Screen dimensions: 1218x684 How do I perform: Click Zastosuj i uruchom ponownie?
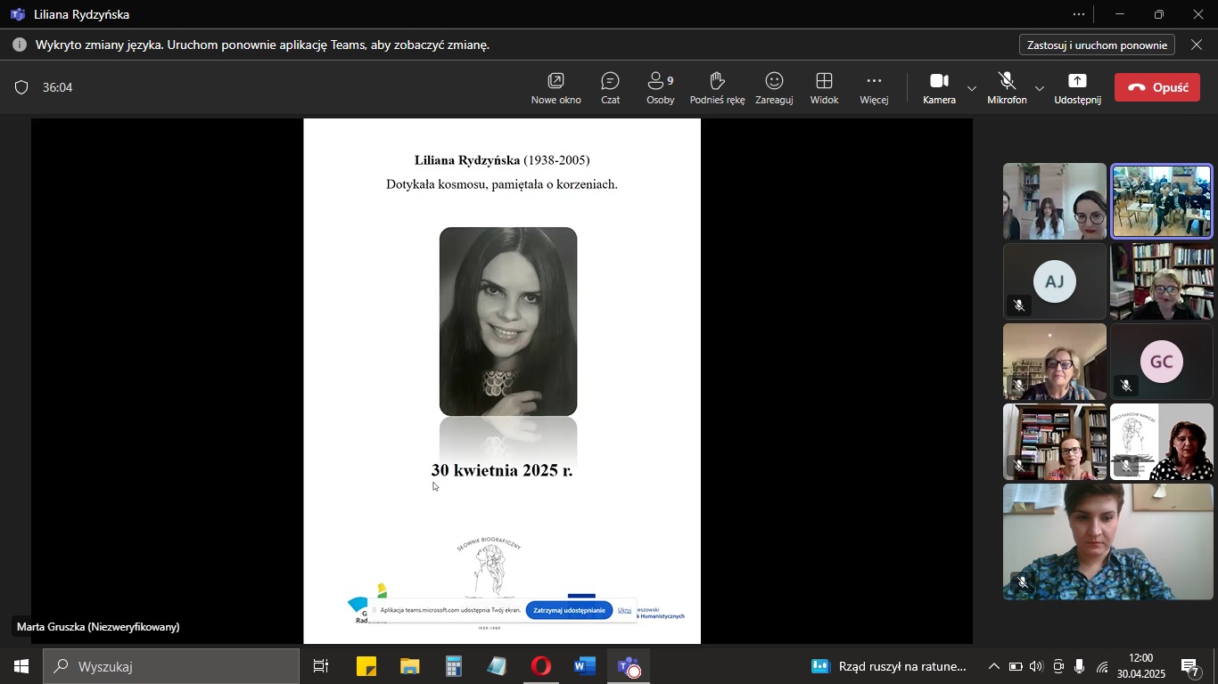click(1097, 45)
